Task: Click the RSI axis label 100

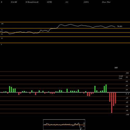Action: point(2,24)
